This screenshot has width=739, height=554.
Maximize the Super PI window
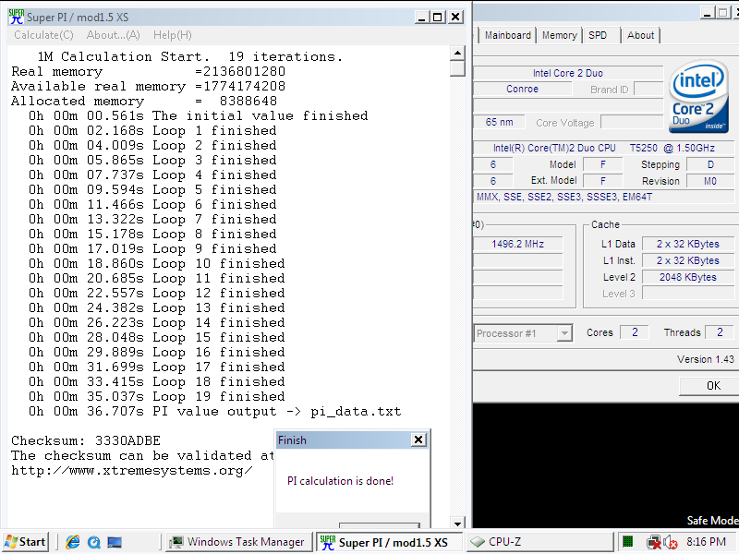click(x=438, y=18)
